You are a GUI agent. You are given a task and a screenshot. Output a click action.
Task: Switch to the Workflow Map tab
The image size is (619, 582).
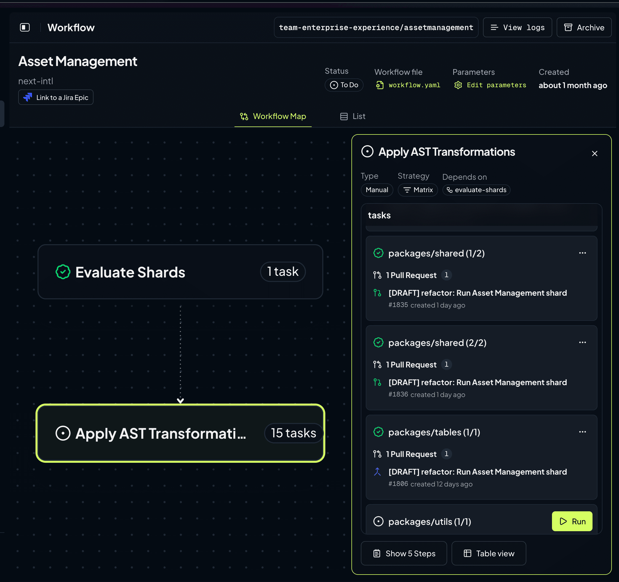[x=273, y=116]
